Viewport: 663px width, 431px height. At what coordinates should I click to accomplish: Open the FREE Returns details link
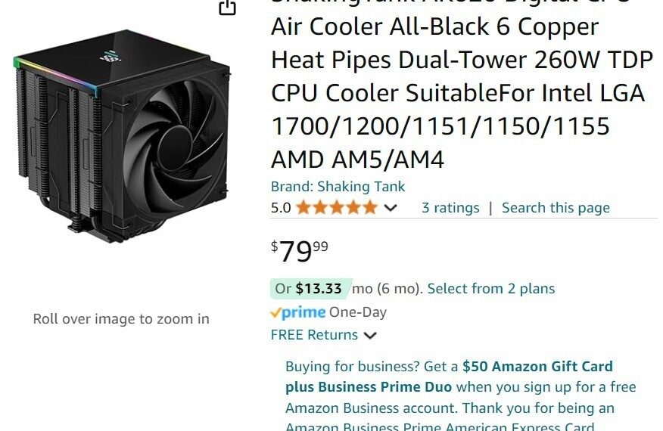[x=314, y=335]
